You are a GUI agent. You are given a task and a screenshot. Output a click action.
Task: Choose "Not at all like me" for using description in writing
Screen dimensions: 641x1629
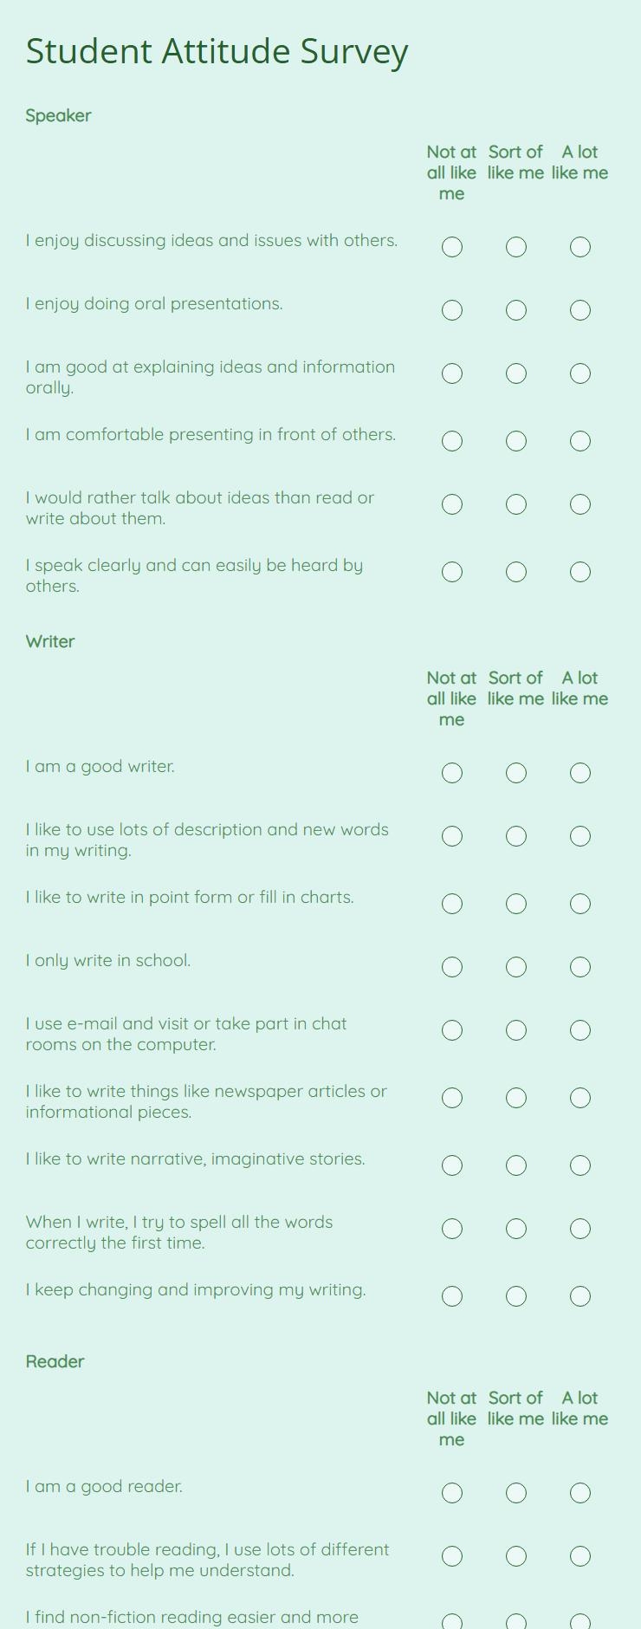(x=451, y=835)
